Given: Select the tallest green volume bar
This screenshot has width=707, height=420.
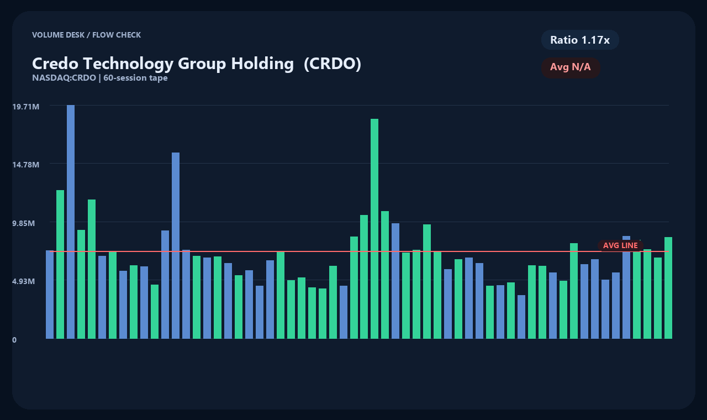Looking at the screenshot, I should point(374,229).
